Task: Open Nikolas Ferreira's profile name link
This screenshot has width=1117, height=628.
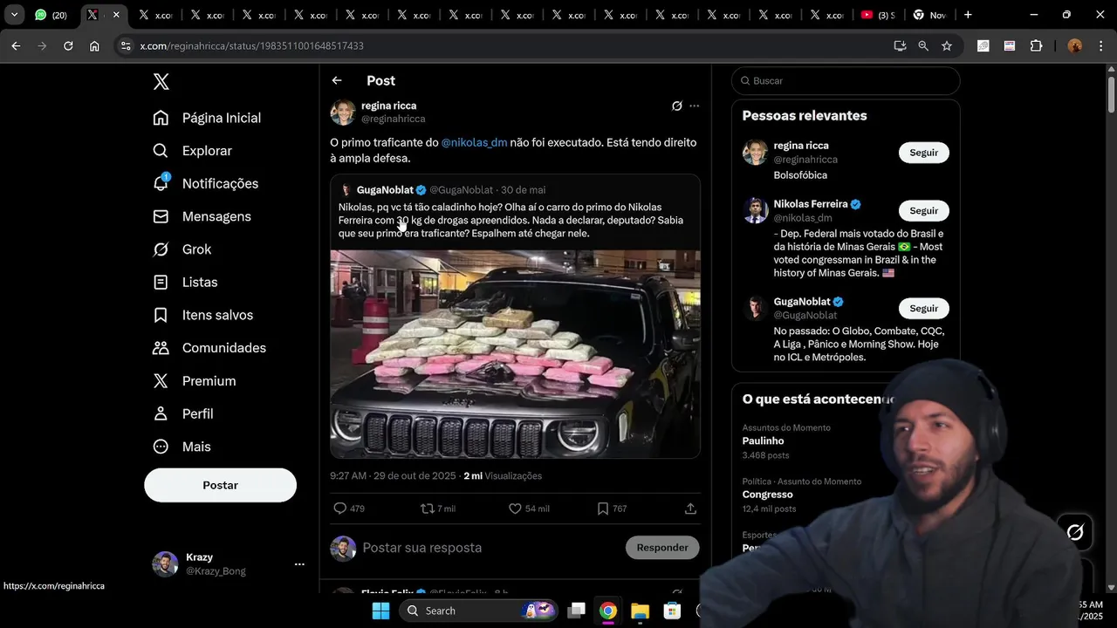Action: pyautogui.click(x=811, y=204)
